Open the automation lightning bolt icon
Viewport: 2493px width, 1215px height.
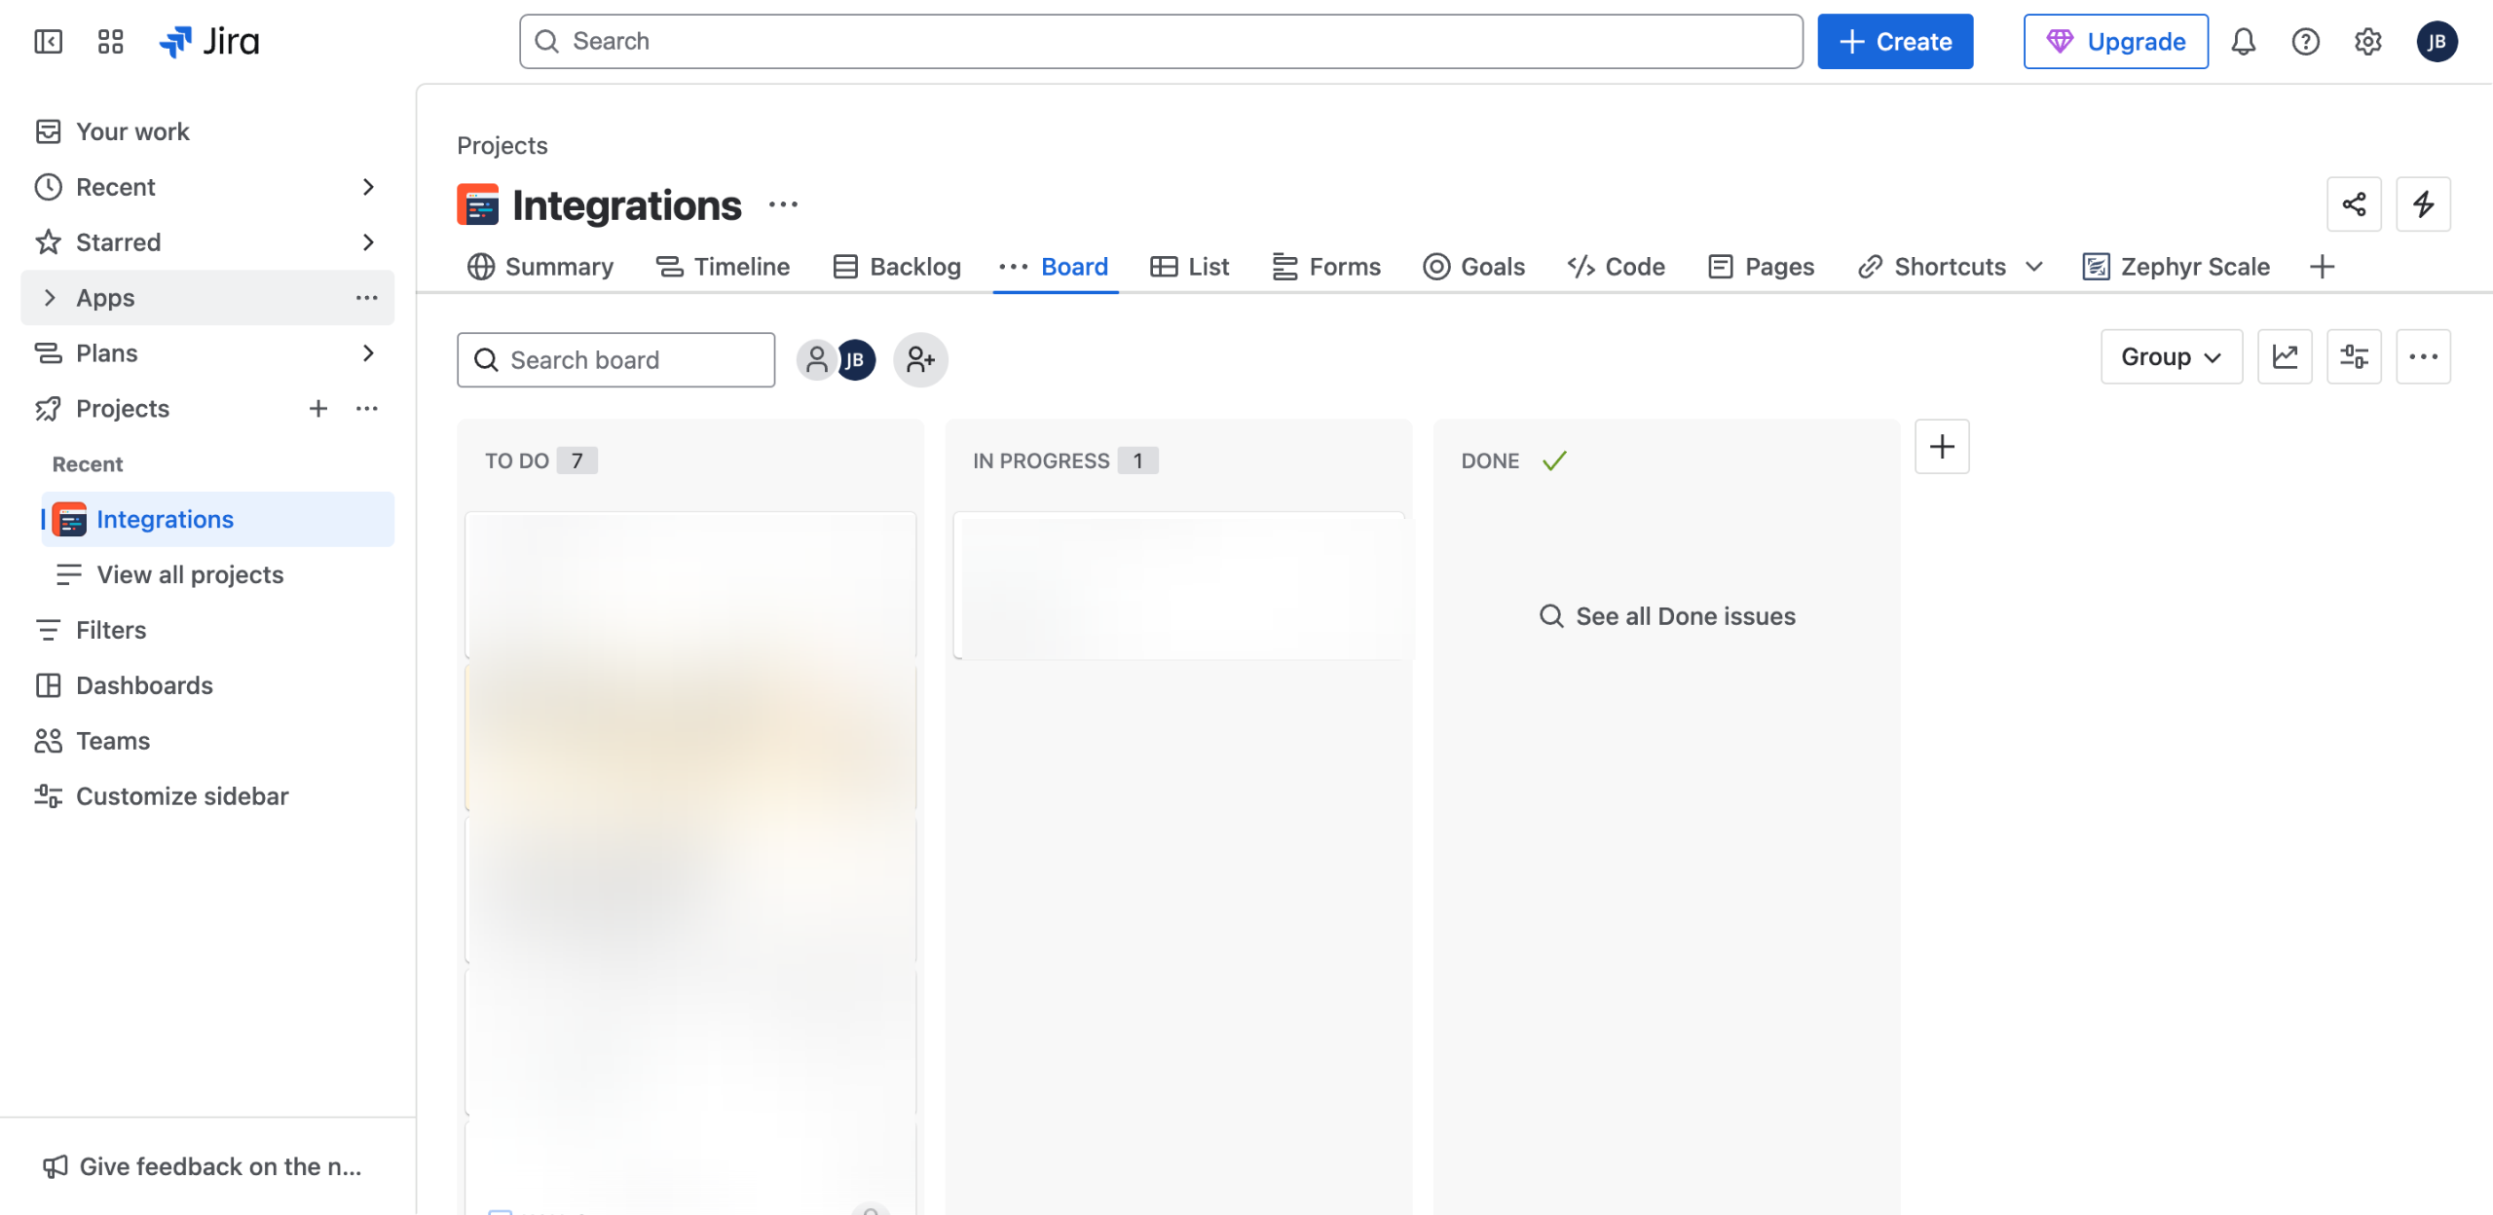pyautogui.click(x=2423, y=204)
